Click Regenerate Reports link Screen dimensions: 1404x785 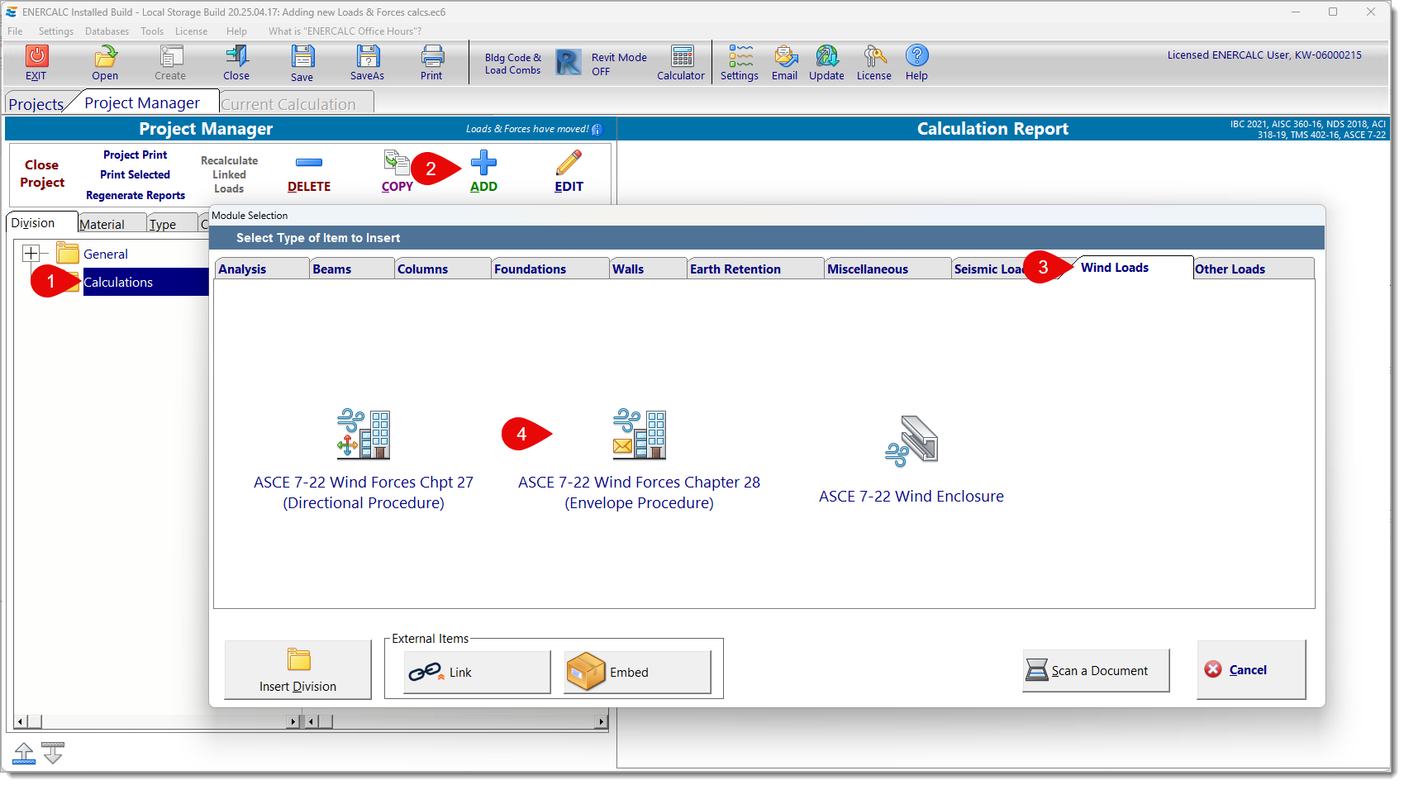coord(136,196)
